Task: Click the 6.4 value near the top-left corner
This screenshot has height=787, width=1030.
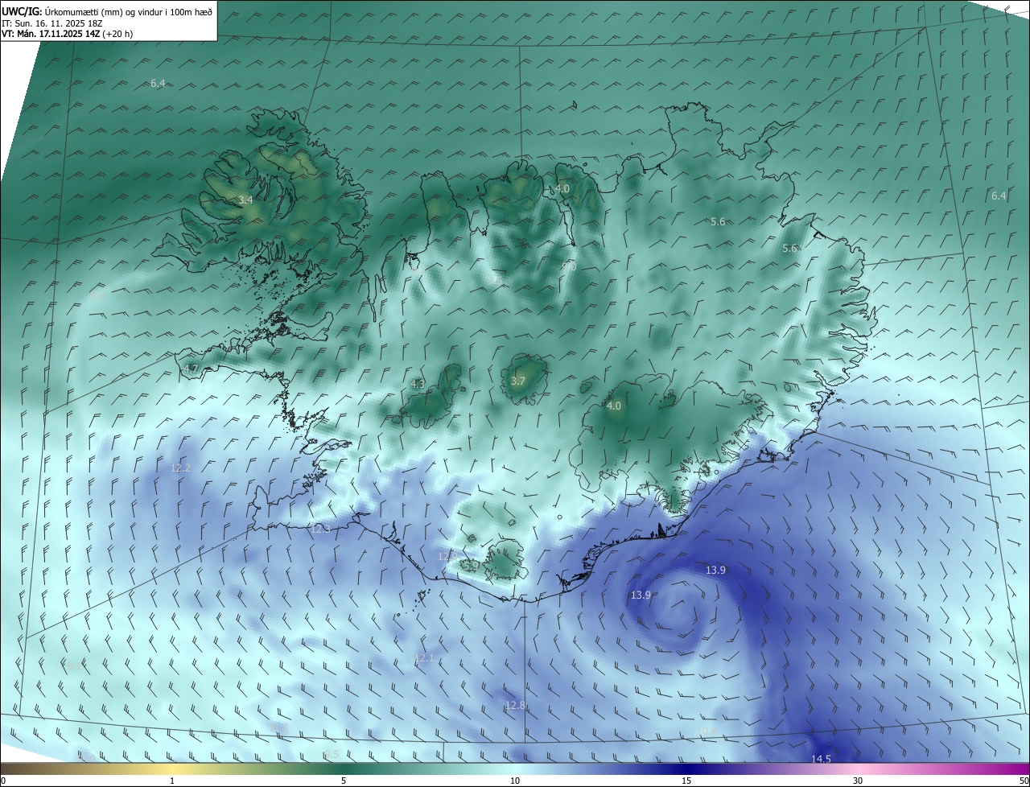Action: [x=158, y=84]
